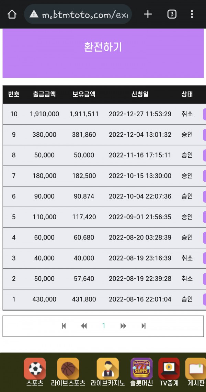Open the 라이브스포츠 basketball icon
The height and width of the screenshot is (392, 206).
(x=68, y=369)
